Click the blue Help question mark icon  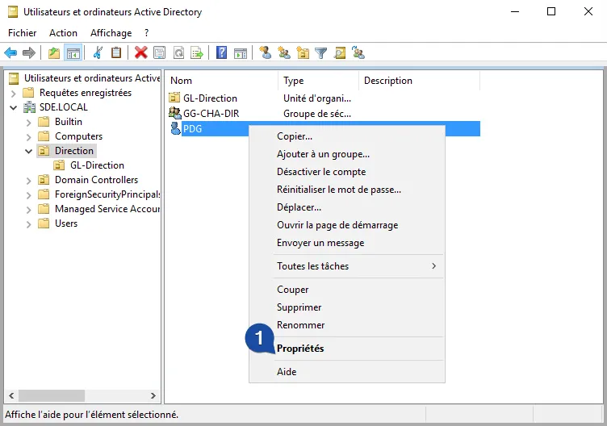(x=221, y=53)
